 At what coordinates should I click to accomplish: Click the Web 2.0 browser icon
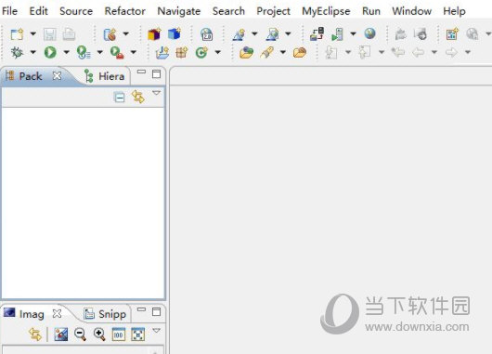(206, 34)
